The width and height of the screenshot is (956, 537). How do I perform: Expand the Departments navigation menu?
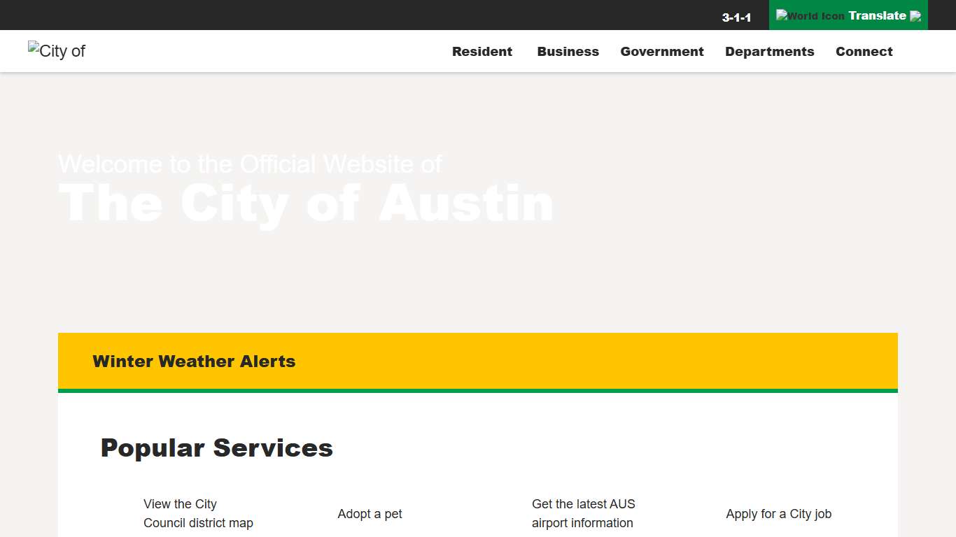tap(769, 51)
